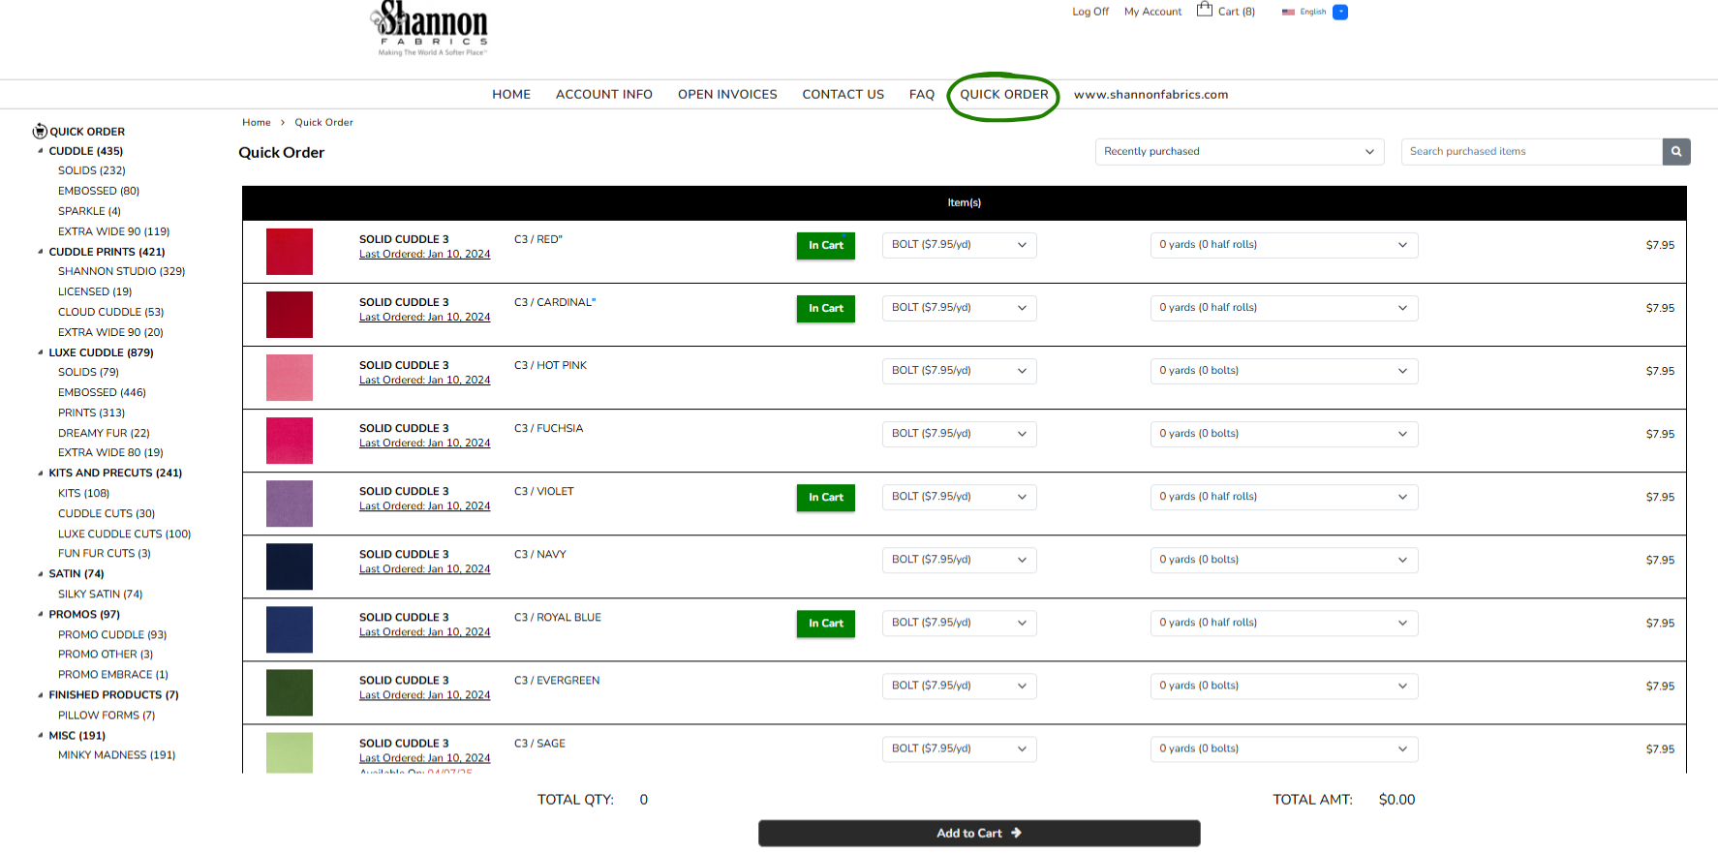1718x856 pixels.
Task: Open the Recently purchased sort dropdown
Action: (x=1239, y=152)
